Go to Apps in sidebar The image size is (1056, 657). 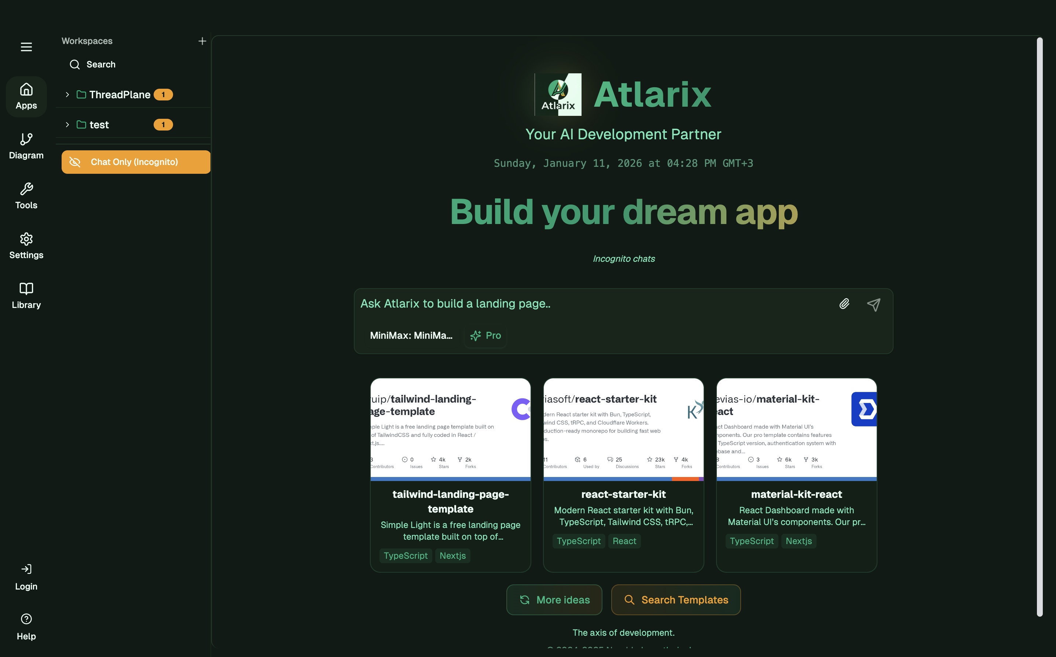26,96
